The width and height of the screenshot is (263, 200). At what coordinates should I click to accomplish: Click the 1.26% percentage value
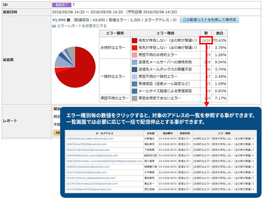pyautogui.click(x=220, y=55)
